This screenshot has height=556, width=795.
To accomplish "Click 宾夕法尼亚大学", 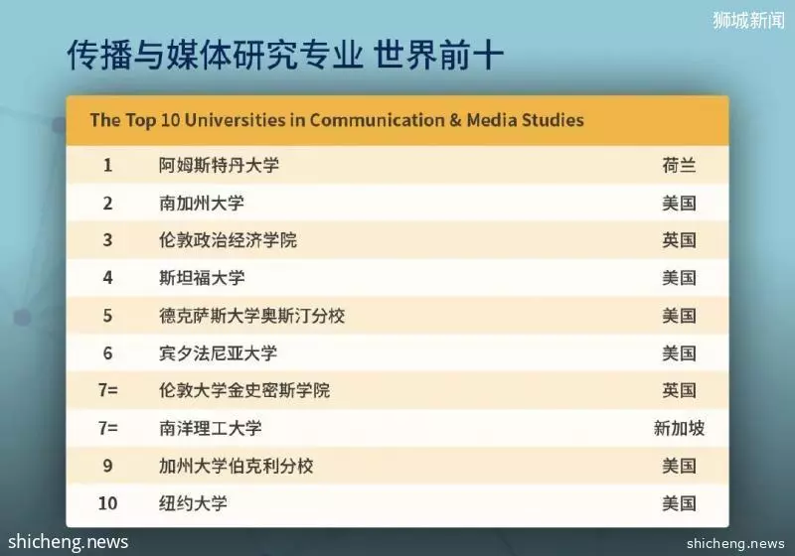I will pos(218,352).
